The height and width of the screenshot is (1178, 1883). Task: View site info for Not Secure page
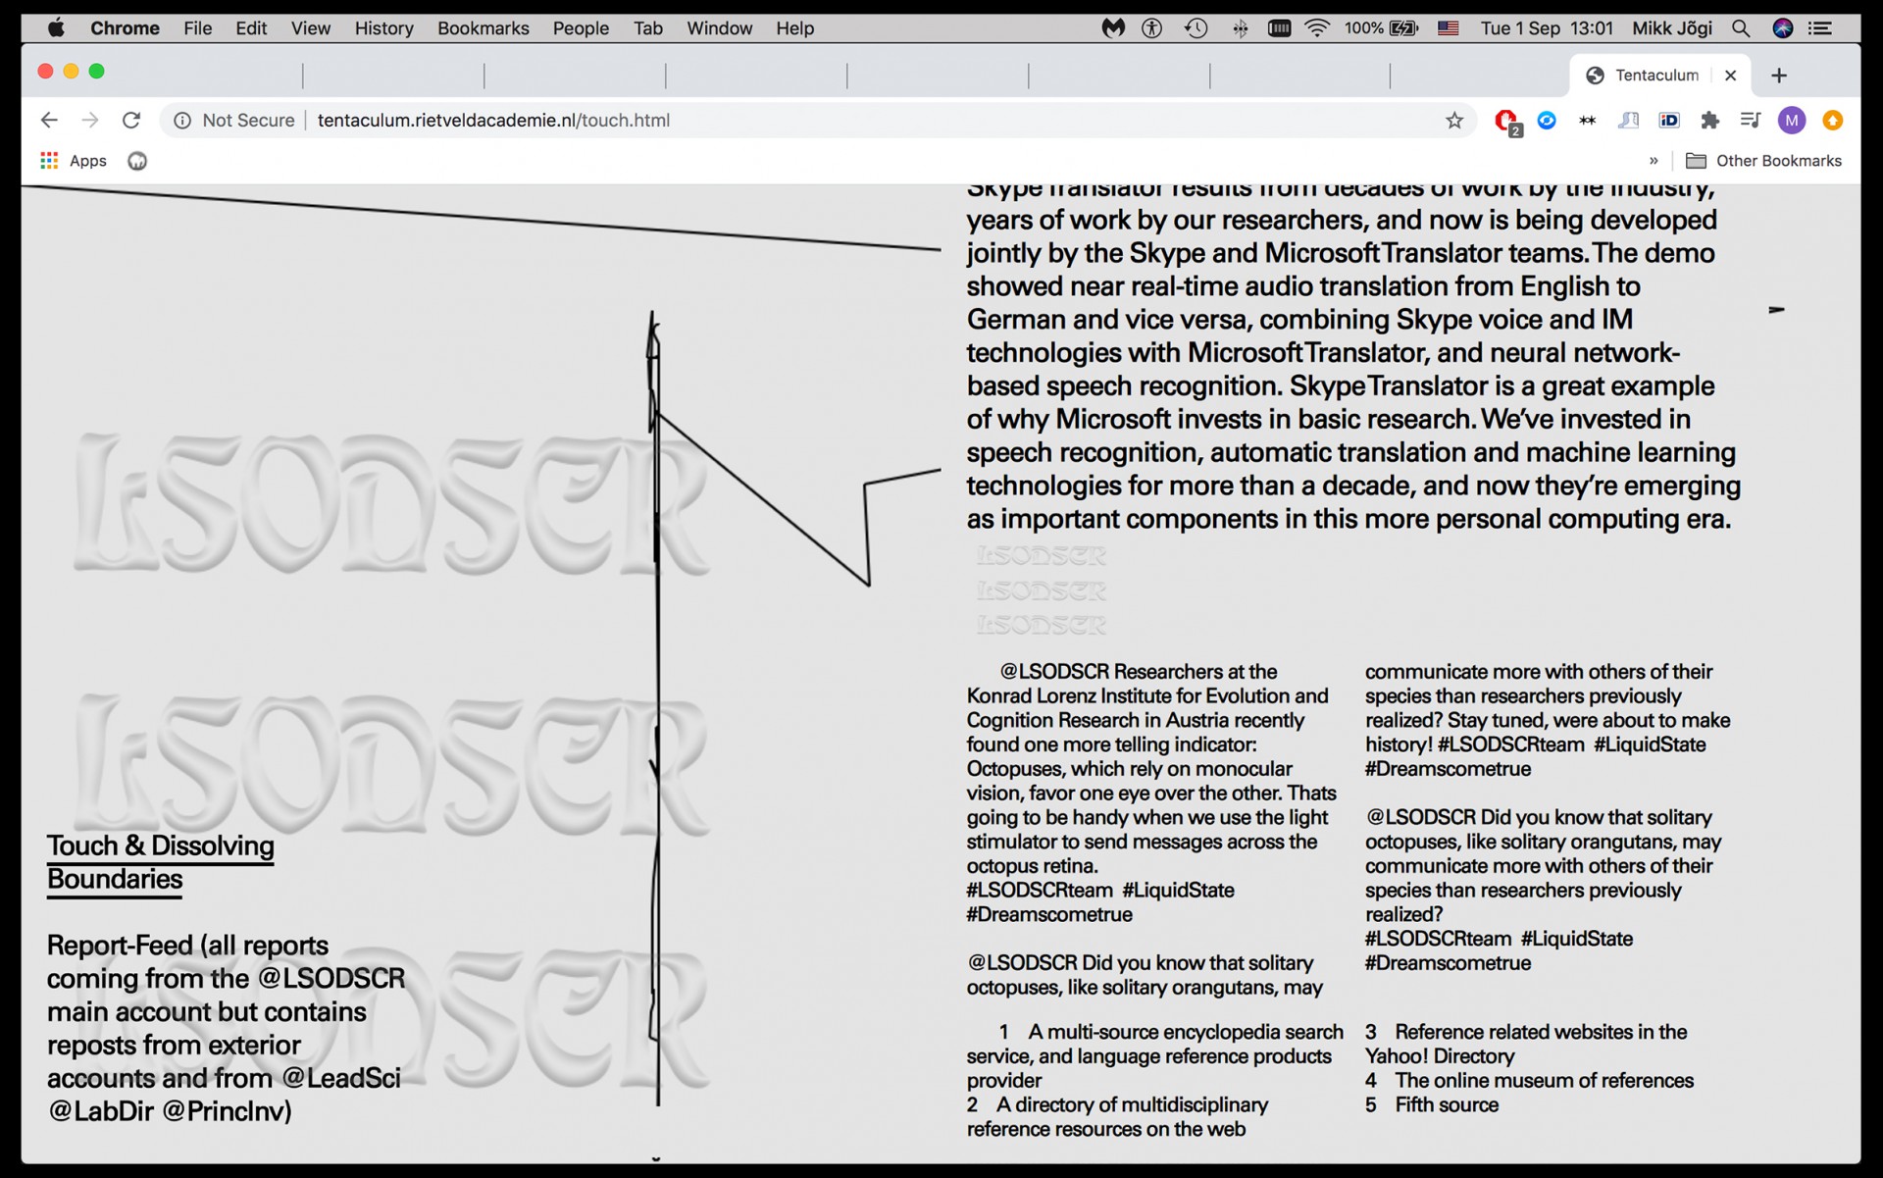tap(234, 120)
